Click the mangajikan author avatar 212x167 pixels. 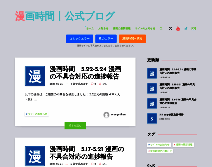(x=106, y=115)
